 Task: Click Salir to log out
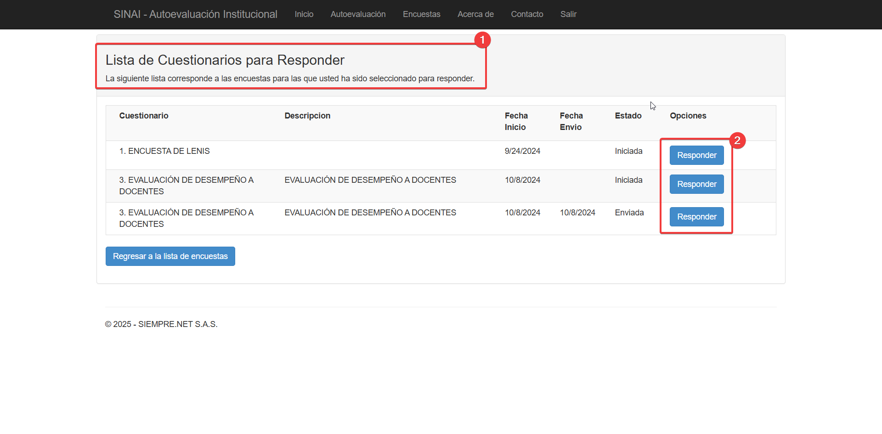coord(568,14)
